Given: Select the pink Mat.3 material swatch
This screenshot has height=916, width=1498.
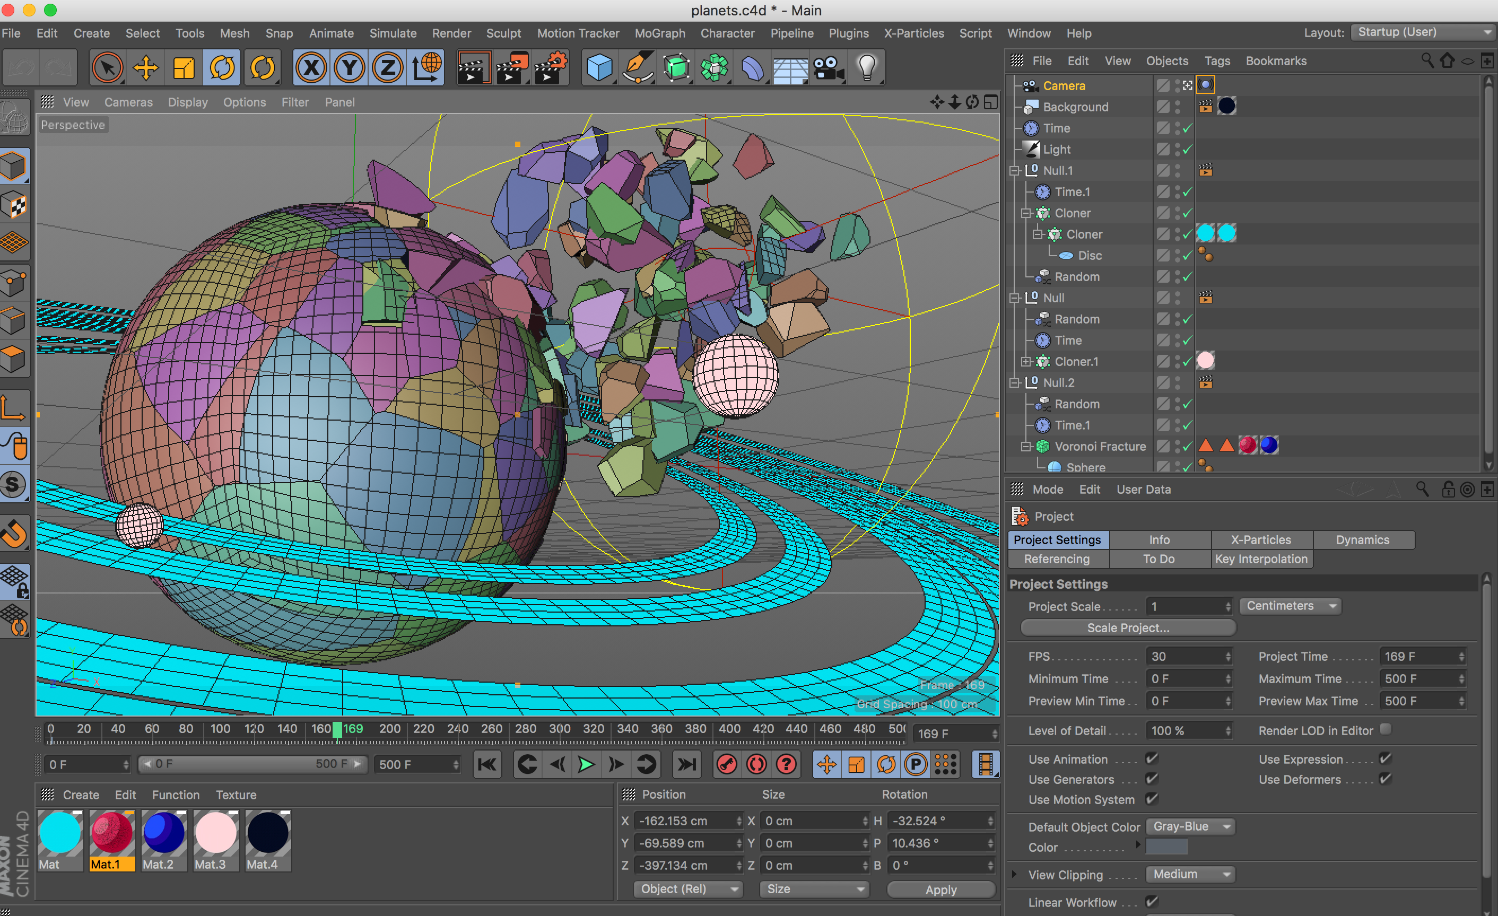Looking at the screenshot, I should tap(215, 834).
